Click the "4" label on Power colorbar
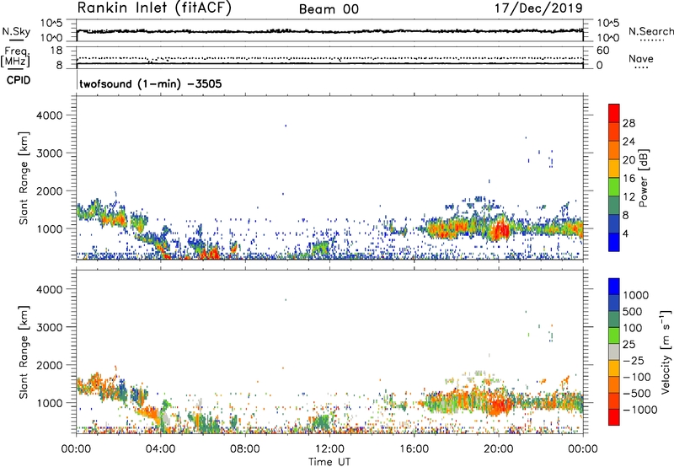 coord(625,233)
